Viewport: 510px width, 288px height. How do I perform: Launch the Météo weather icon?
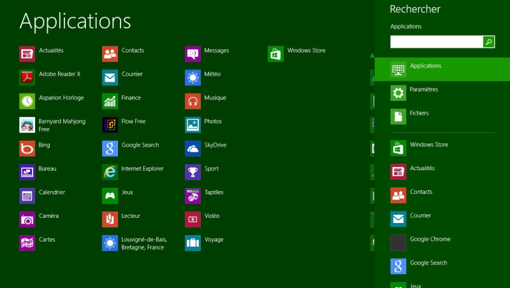point(193,77)
